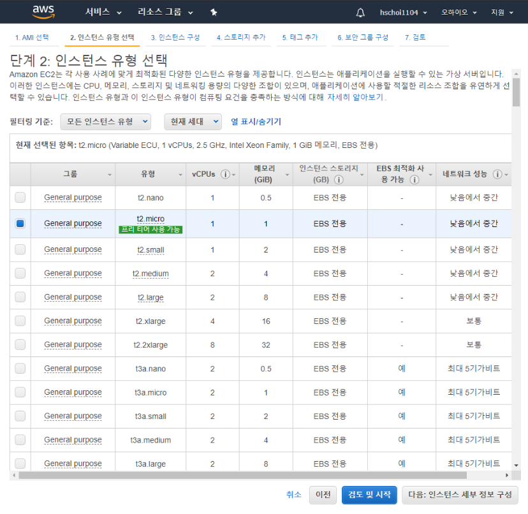Go to step 7. 검토 tab
528x514 pixels.
click(x=415, y=38)
